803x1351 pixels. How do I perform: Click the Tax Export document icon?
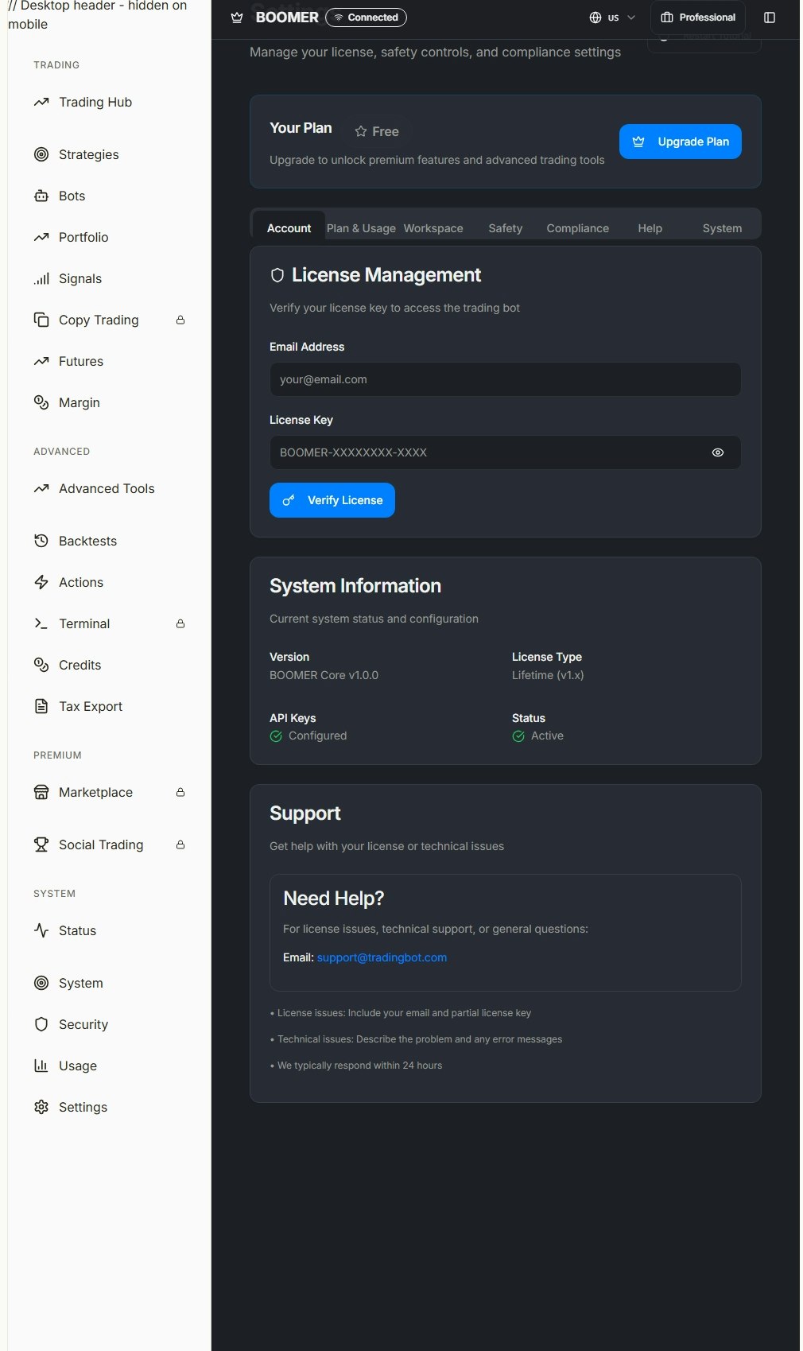pyautogui.click(x=41, y=706)
